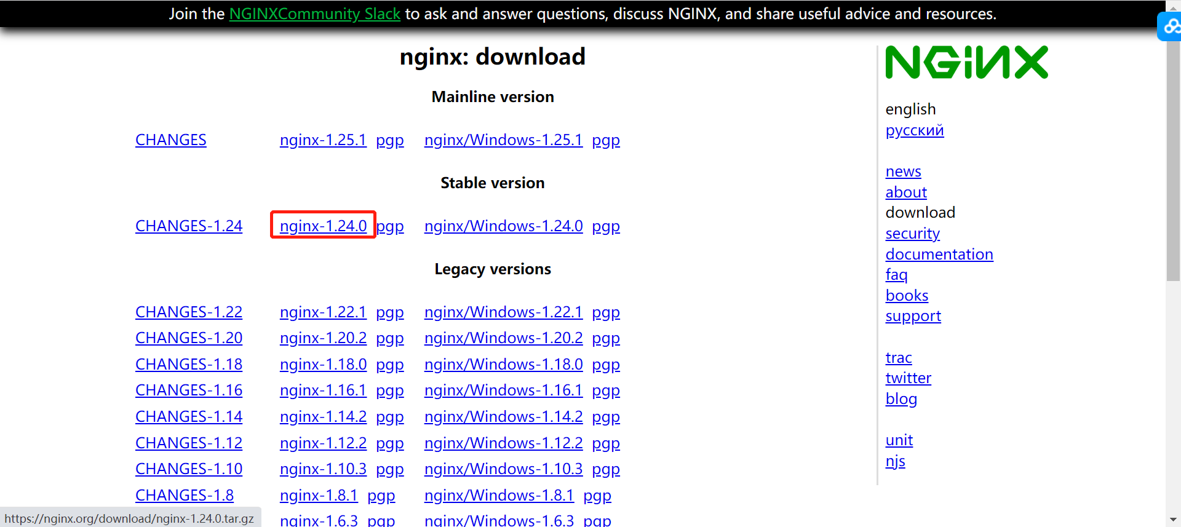
Task: Open pgp signature for nginx-1.24.0 source
Action: pyautogui.click(x=391, y=226)
